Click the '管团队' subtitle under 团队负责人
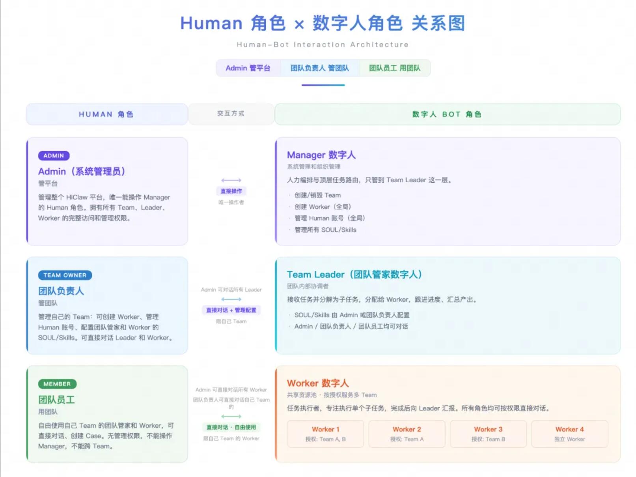 point(48,303)
